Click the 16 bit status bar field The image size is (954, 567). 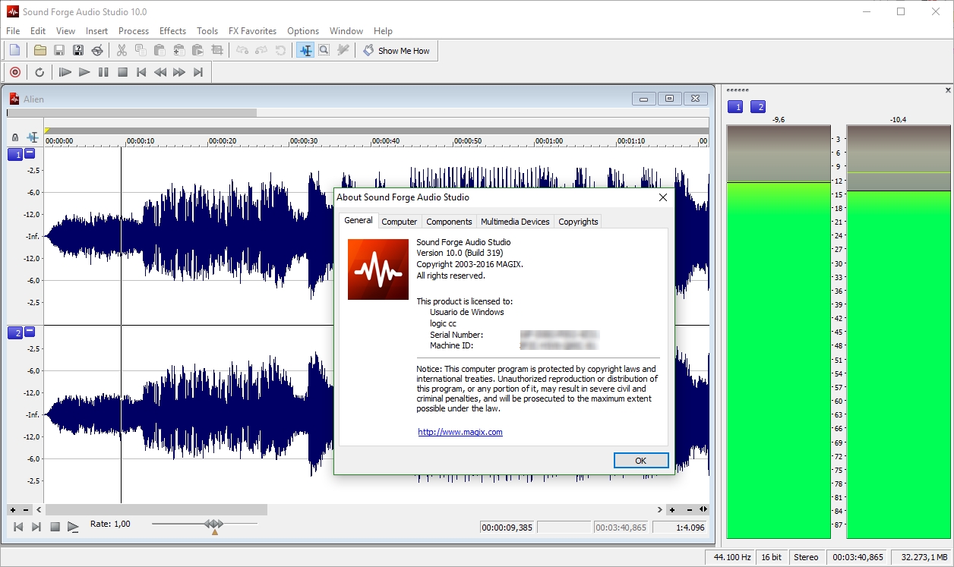772,557
